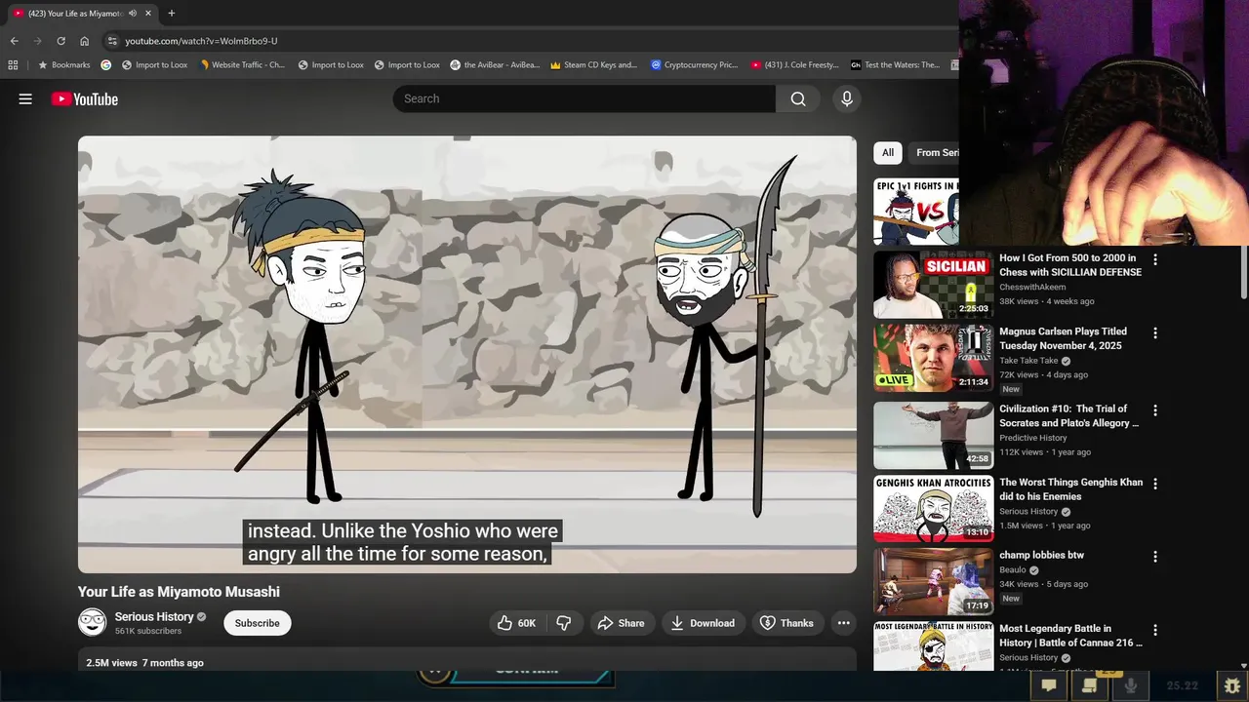
Task: Subscribe to Serious History channel
Action: tap(258, 623)
